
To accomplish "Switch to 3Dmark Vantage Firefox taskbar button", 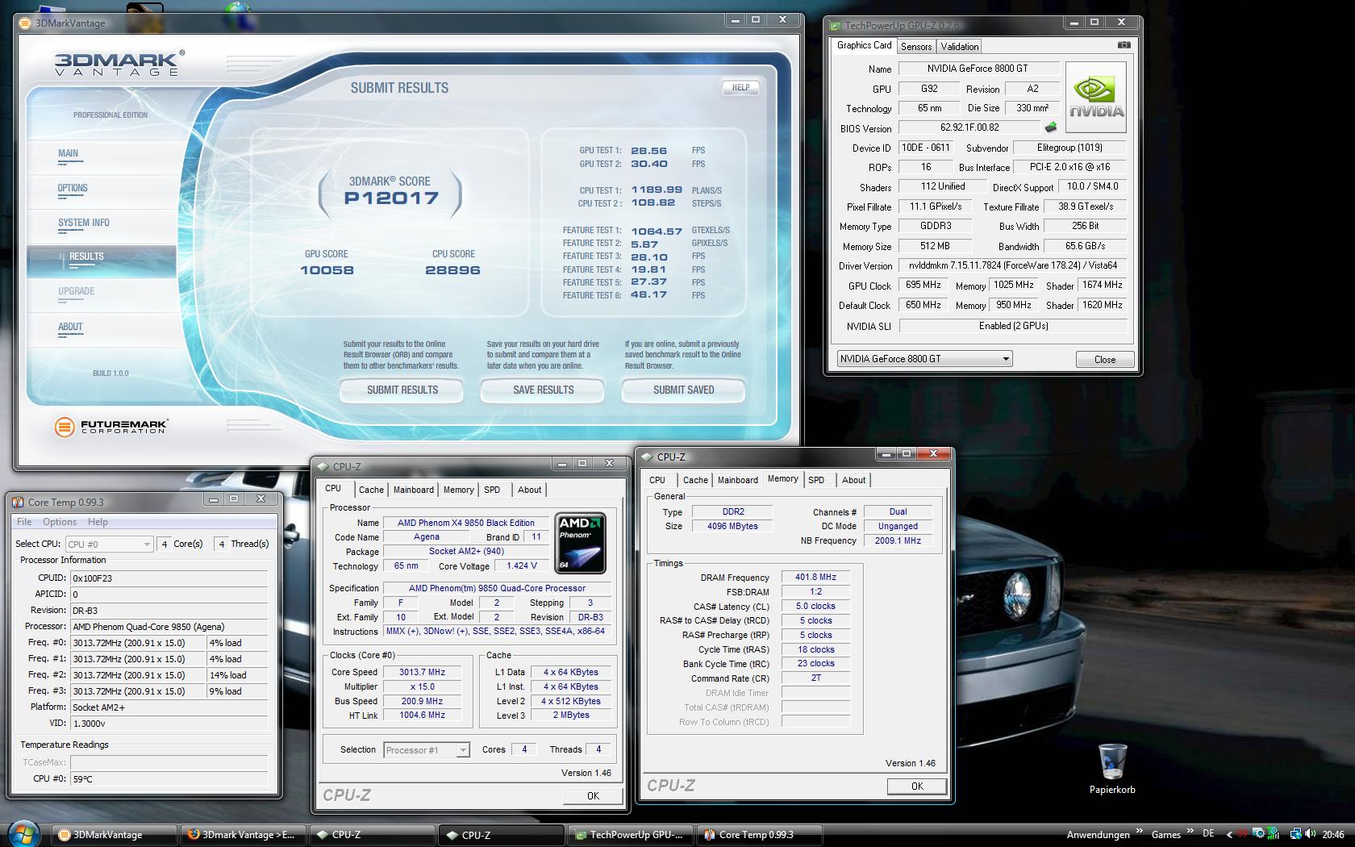I will (x=244, y=835).
